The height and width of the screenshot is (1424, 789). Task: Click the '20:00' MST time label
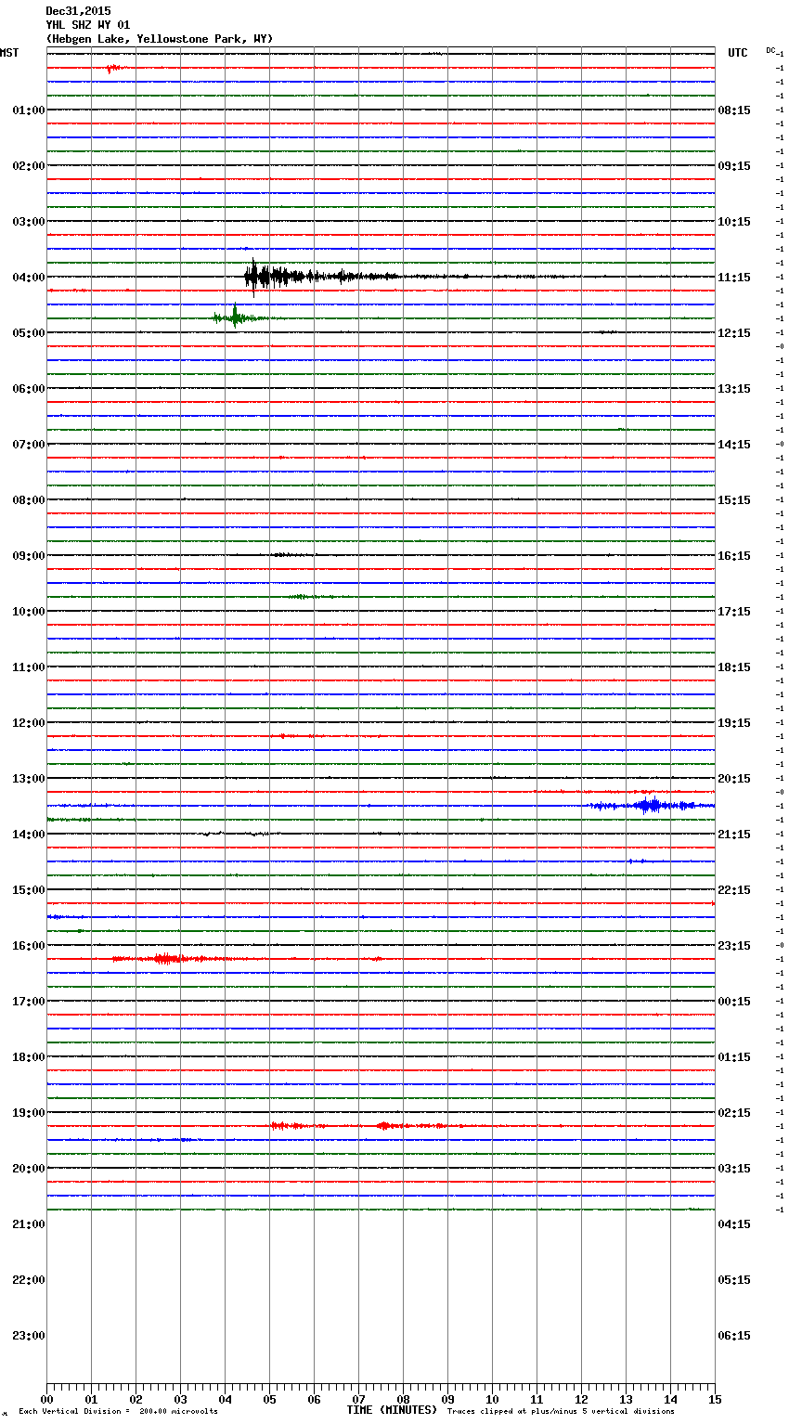pos(29,1169)
